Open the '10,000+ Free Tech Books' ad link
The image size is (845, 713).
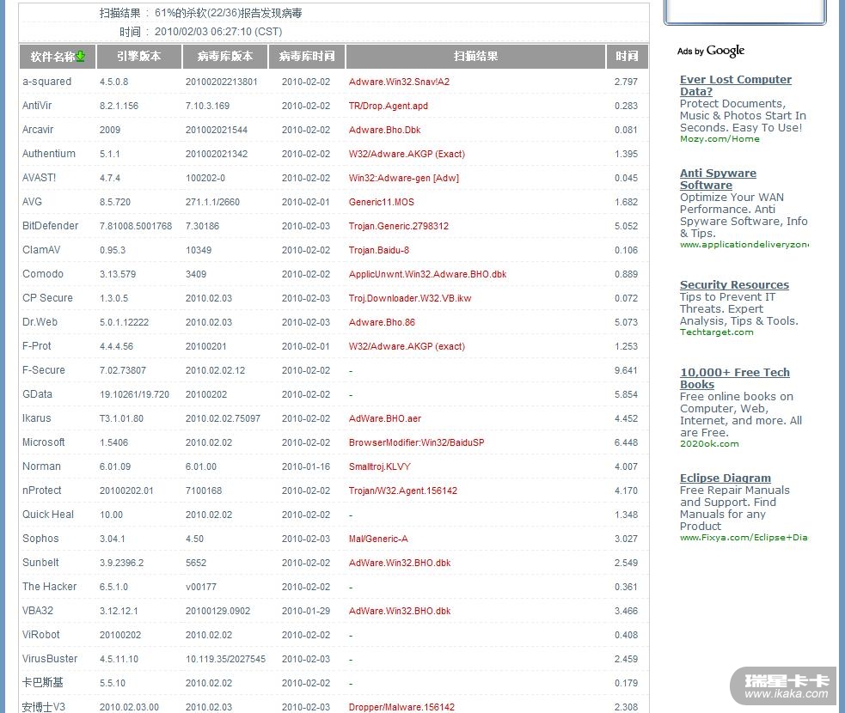coord(734,378)
